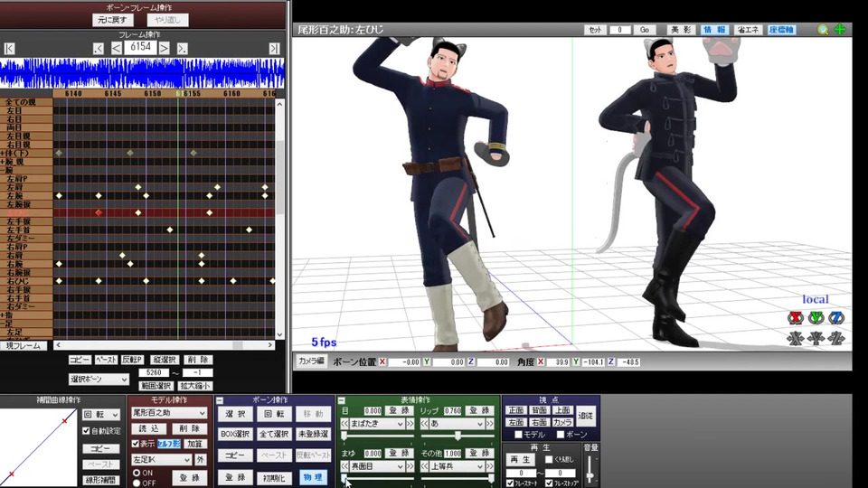Open the 真面目 brow morph dropdown

[377, 466]
